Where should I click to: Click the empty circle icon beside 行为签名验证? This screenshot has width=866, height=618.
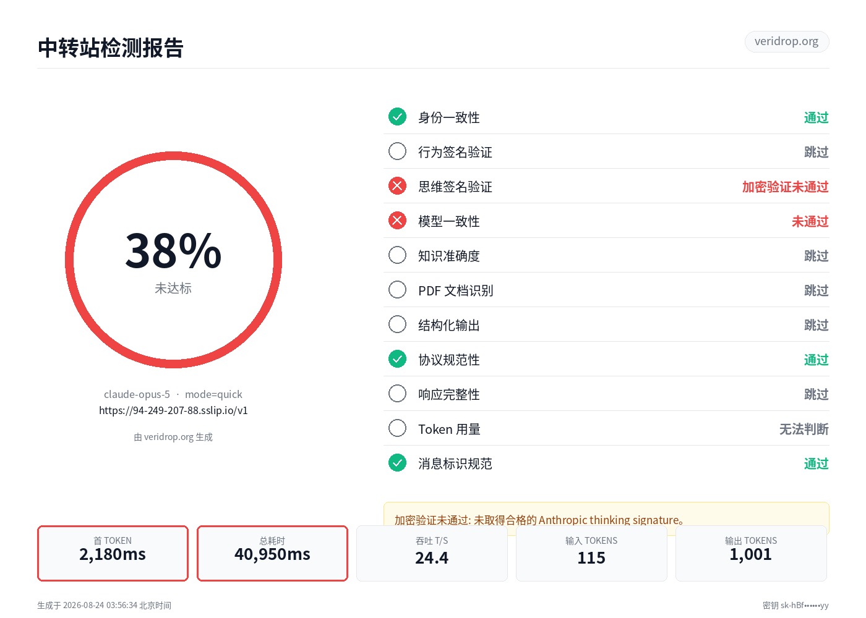point(397,151)
